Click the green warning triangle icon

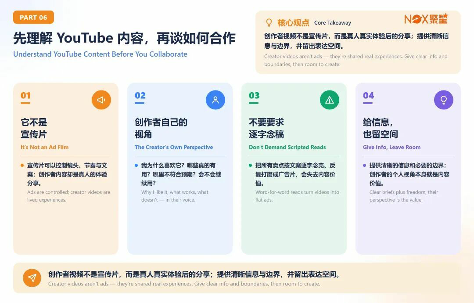(330, 100)
